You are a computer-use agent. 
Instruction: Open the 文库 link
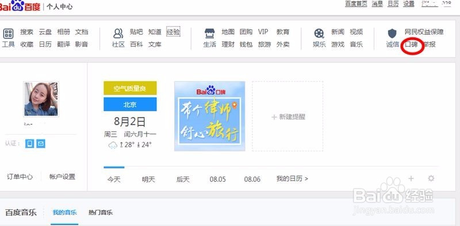155,44
